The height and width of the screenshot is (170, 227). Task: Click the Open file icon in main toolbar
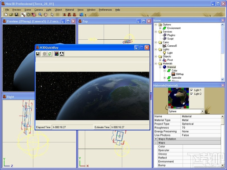coord(11,14)
